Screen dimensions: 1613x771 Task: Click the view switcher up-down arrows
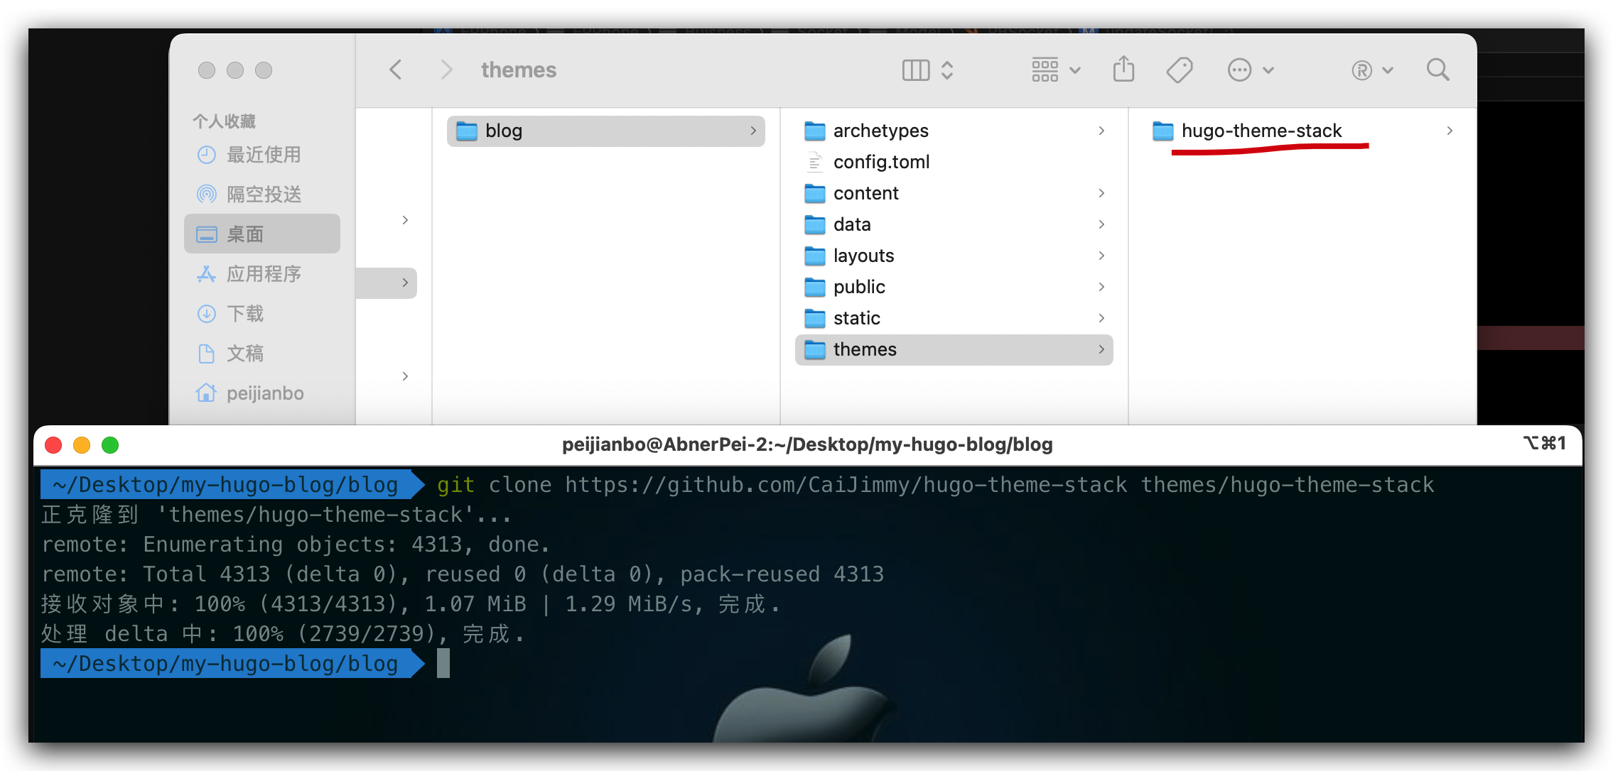[x=947, y=70]
